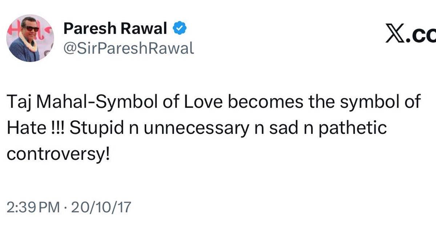Viewport: 436px width, 228px height.
Task: Click the 2:39 PM timestamp
Action: [33, 208]
